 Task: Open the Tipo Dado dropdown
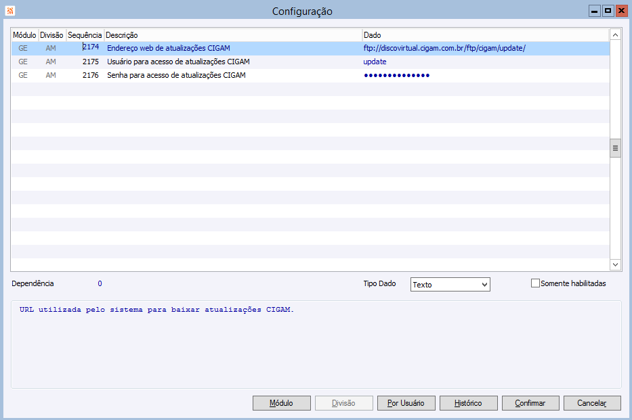[x=450, y=285]
